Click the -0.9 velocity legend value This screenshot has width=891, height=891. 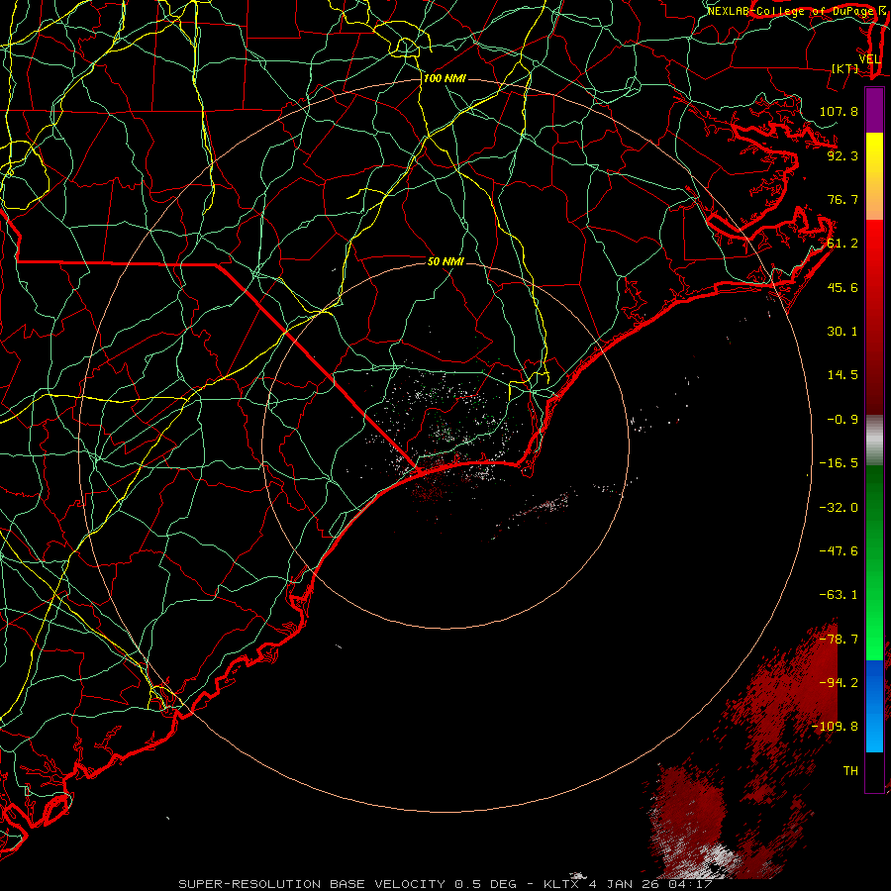[842, 419]
